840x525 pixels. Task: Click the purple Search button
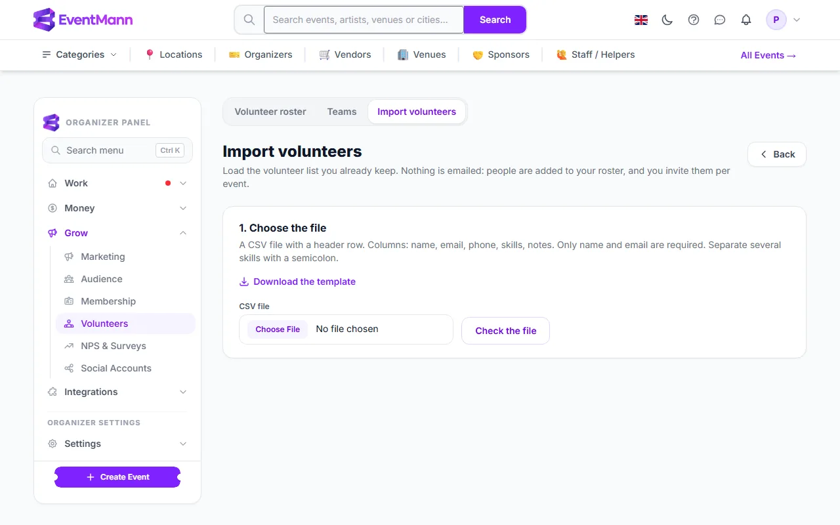495,20
